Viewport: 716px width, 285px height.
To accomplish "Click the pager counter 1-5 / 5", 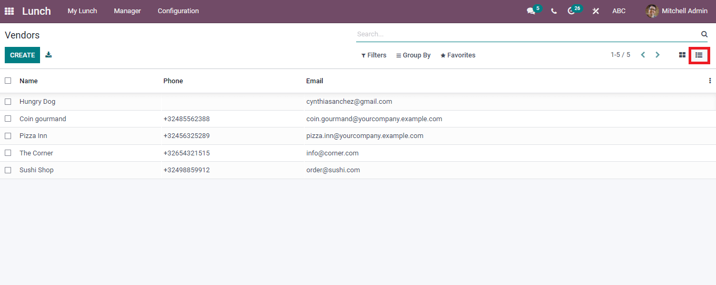I will pyautogui.click(x=620, y=55).
